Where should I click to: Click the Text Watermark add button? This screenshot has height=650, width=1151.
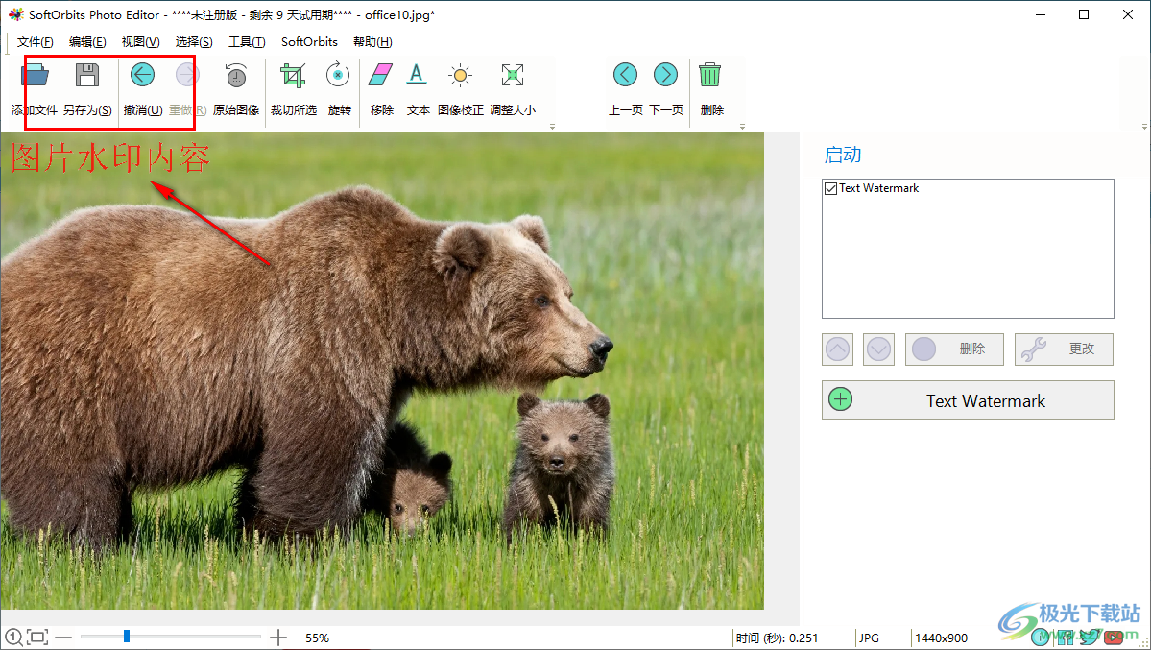pyautogui.click(x=967, y=399)
